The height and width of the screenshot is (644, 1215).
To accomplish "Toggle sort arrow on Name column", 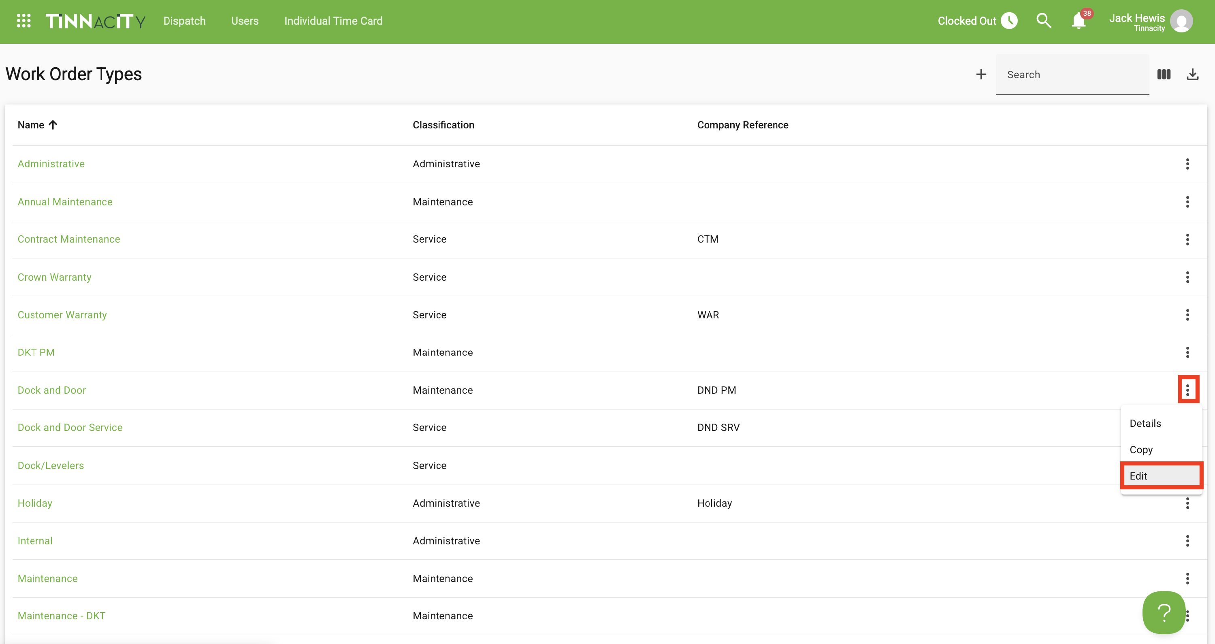I will click(x=53, y=125).
